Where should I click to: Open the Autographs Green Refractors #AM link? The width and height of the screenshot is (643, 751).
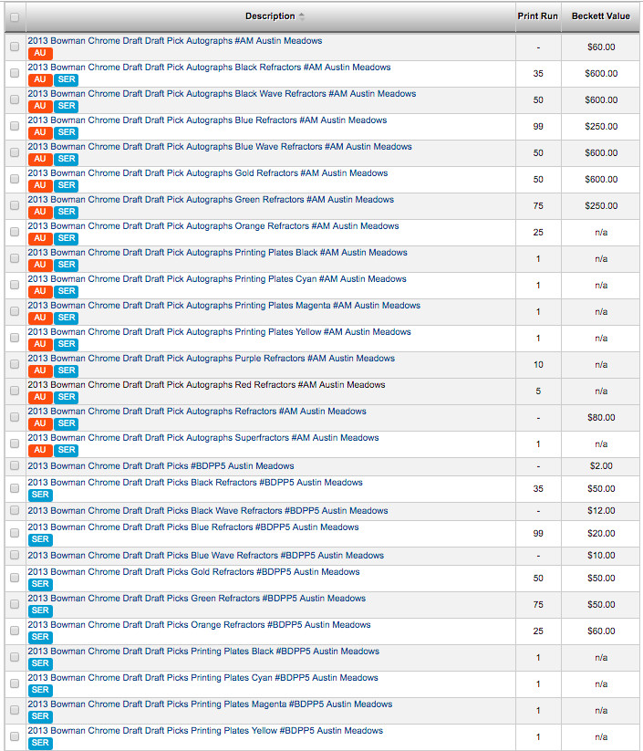tap(211, 199)
